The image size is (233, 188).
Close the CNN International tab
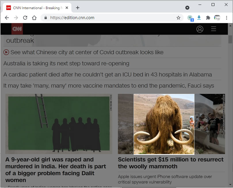[67, 8]
